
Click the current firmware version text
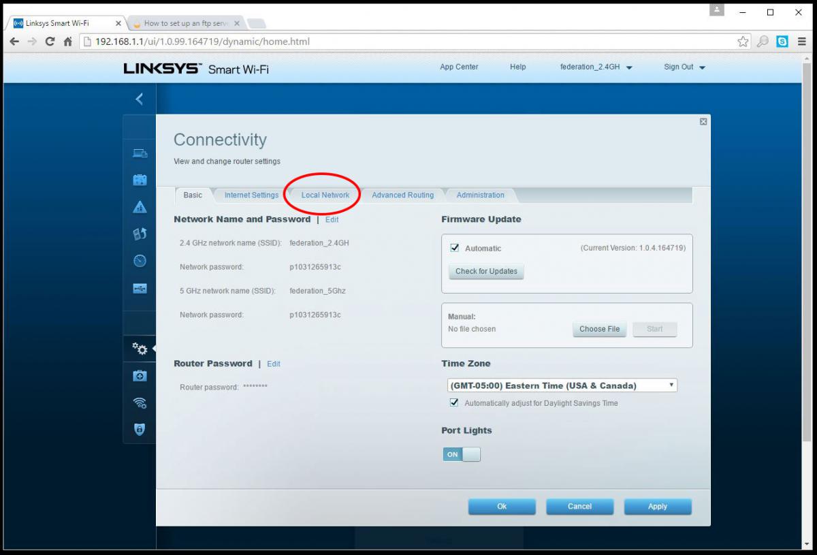[x=633, y=248]
